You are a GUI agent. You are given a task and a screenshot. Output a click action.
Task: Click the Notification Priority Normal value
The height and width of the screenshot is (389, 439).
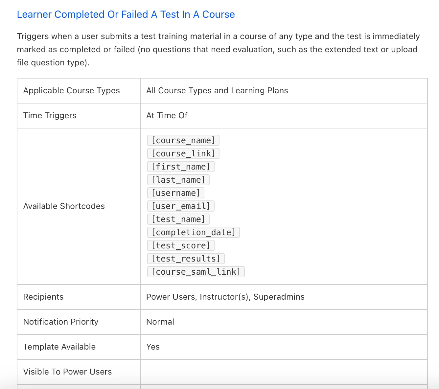tap(160, 322)
